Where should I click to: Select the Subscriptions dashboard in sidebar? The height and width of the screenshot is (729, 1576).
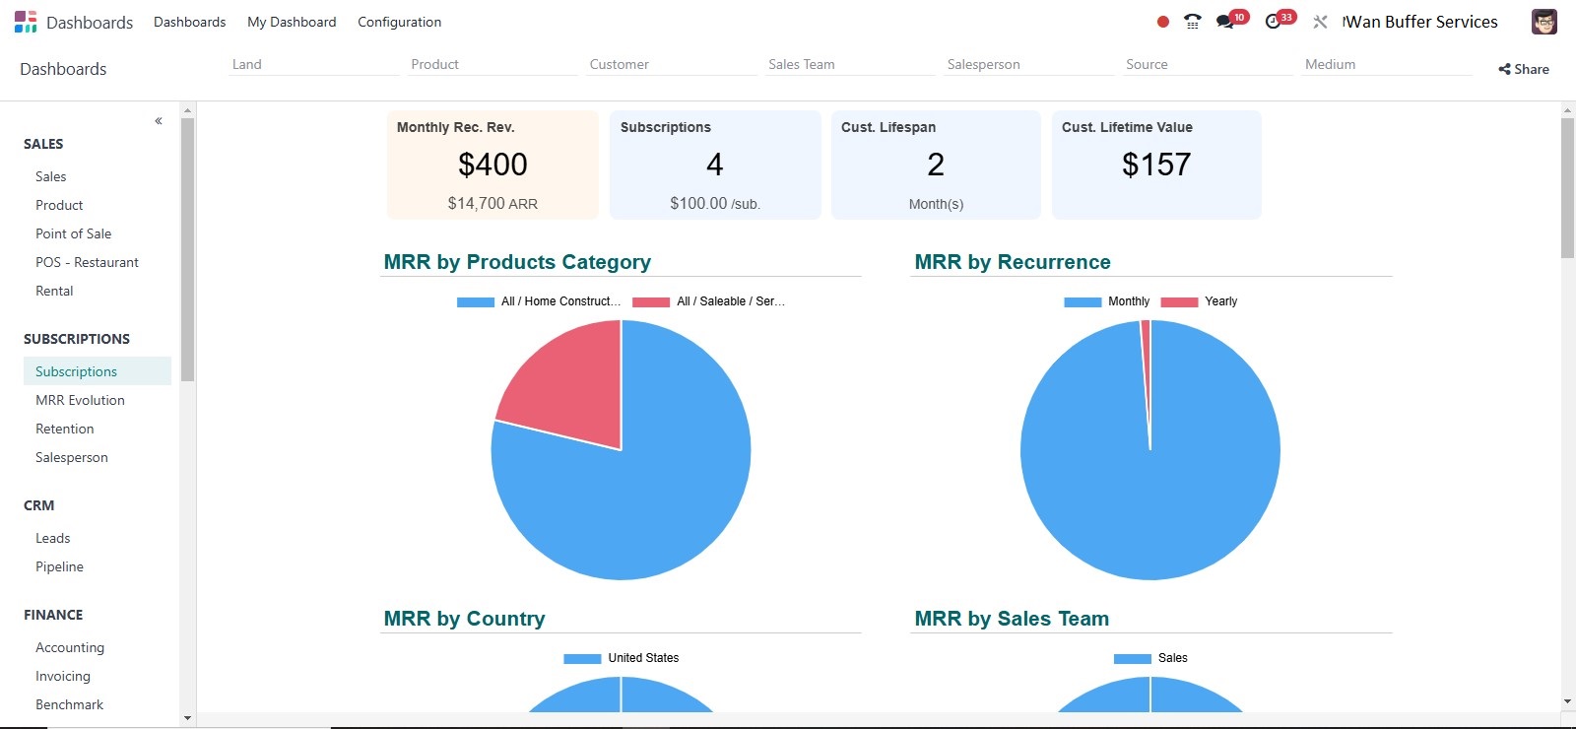[x=98, y=371]
